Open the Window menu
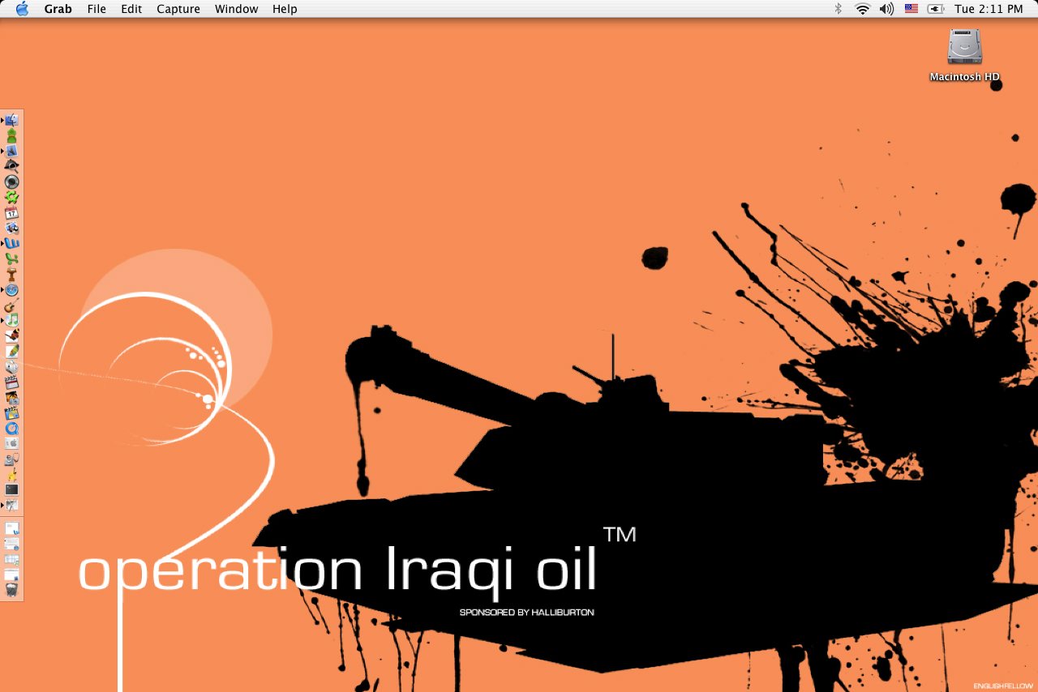The width and height of the screenshot is (1038, 692). coord(237,9)
